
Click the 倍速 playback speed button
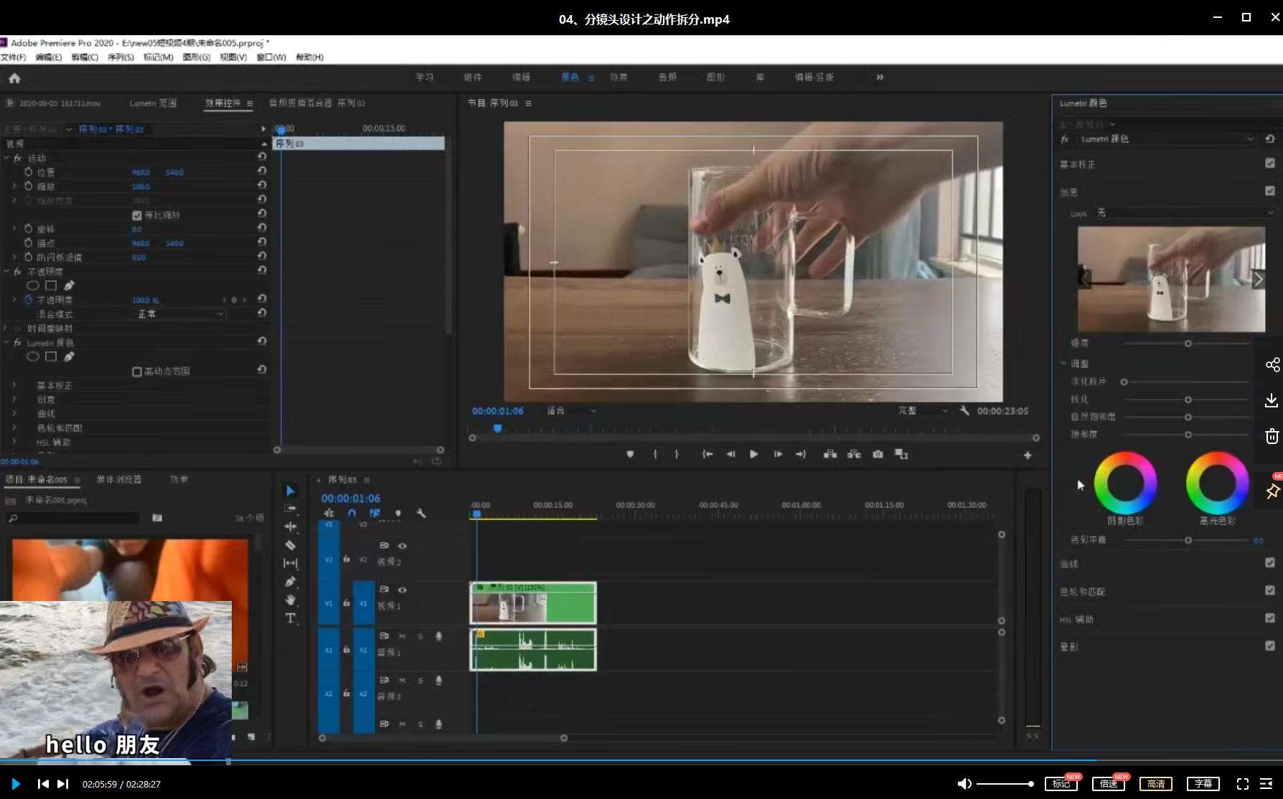point(1109,784)
